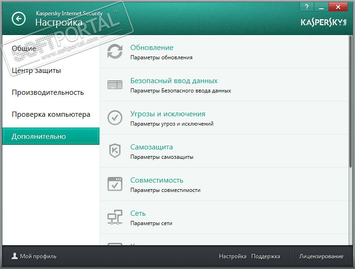Select the Compatibility window-checkmark icon
Screen dimensions: 355x269
[115, 184]
